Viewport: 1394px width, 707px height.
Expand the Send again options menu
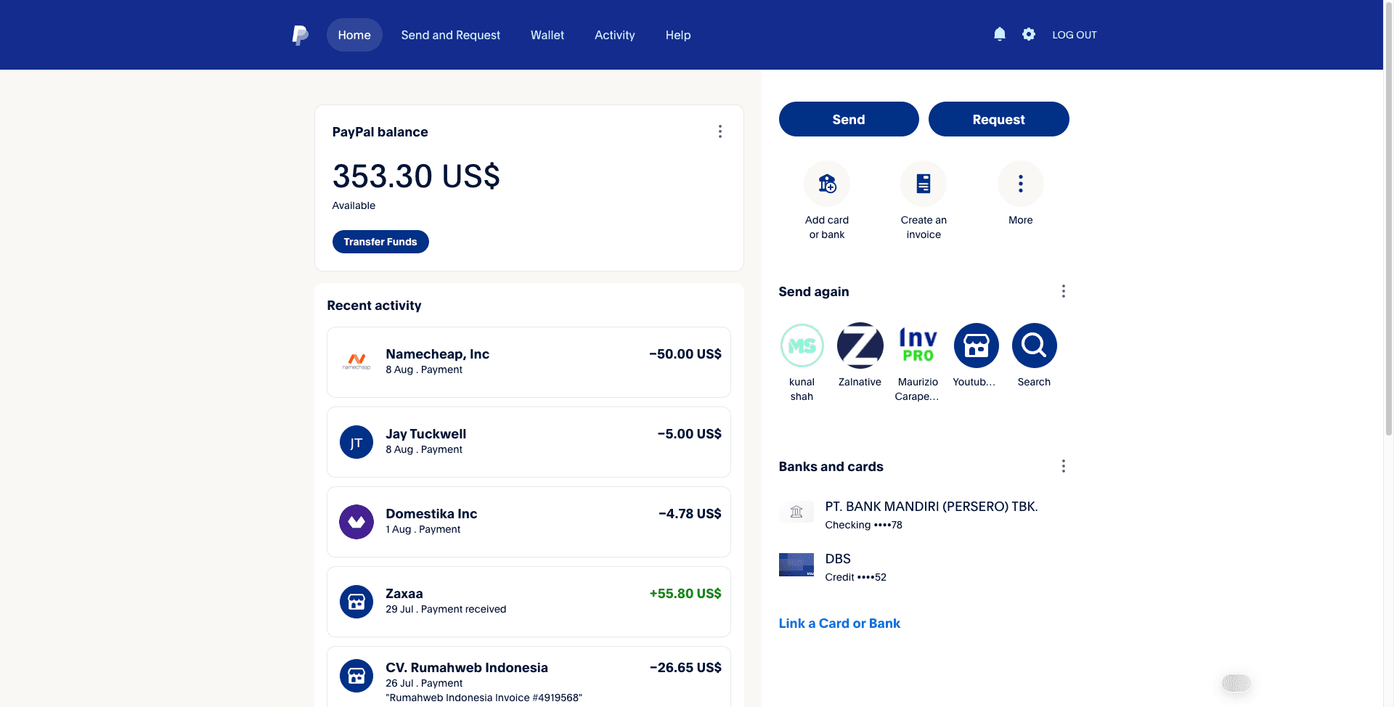(1064, 291)
